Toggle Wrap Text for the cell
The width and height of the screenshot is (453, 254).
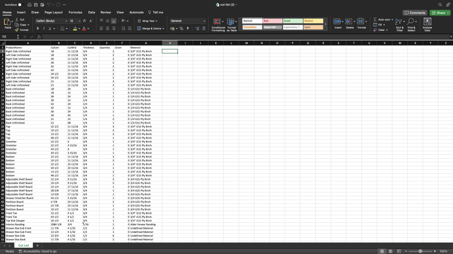coord(146,21)
